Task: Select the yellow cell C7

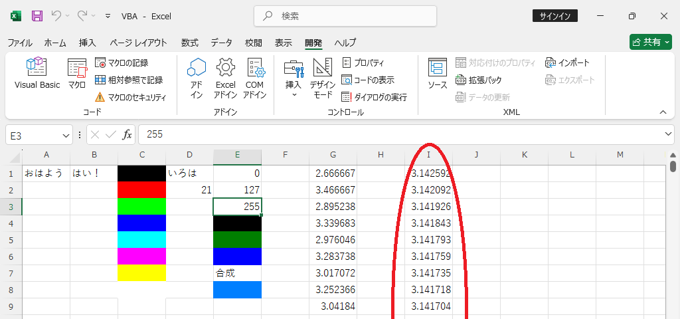Action: (142, 273)
